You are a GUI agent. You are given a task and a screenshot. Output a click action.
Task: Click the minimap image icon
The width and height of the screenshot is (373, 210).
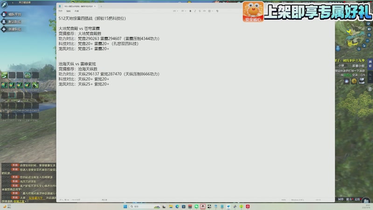pyautogui.click(x=364, y=45)
